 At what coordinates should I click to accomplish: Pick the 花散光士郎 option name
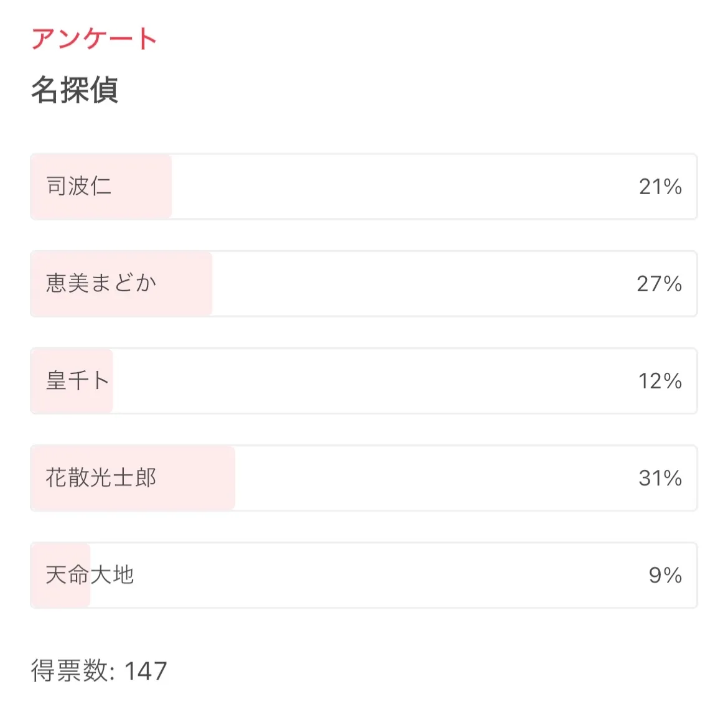click(x=101, y=477)
